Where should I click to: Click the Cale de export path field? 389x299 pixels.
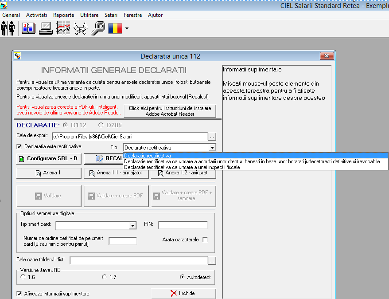tap(130, 137)
